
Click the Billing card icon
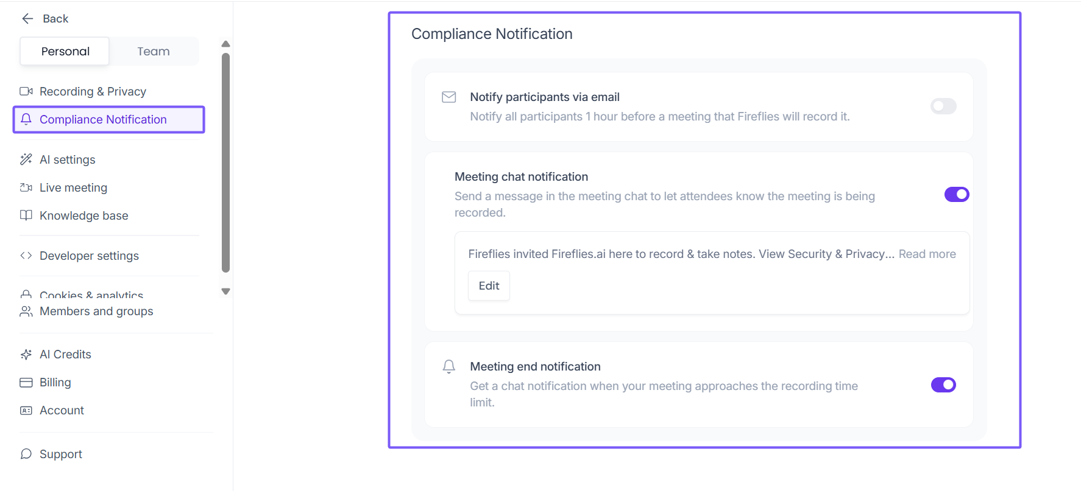click(x=26, y=382)
